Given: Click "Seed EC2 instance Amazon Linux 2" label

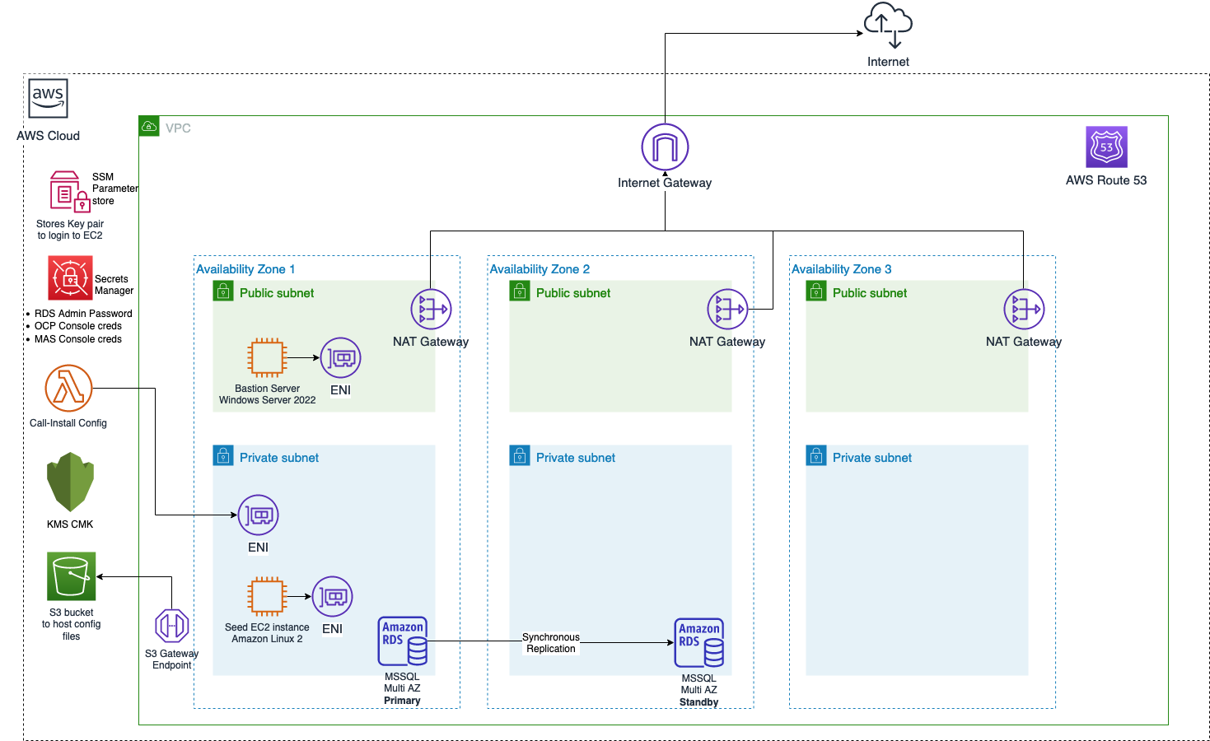Looking at the screenshot, I should click(267, 633).
